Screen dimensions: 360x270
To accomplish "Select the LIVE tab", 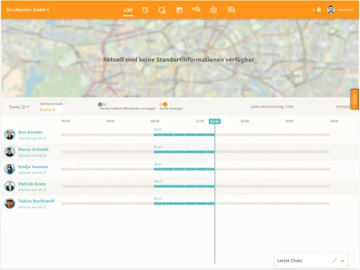I will [x=128, y=10].
